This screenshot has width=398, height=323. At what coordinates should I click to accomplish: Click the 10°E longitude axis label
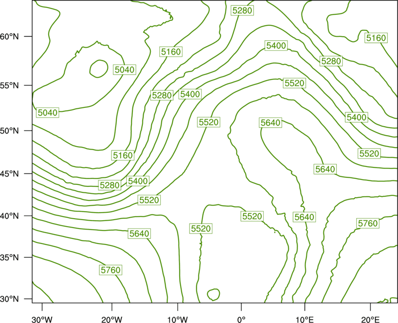point(305,320)
